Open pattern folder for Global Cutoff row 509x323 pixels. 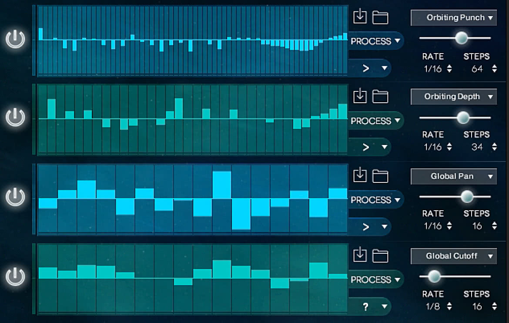[x=380, y=256]
